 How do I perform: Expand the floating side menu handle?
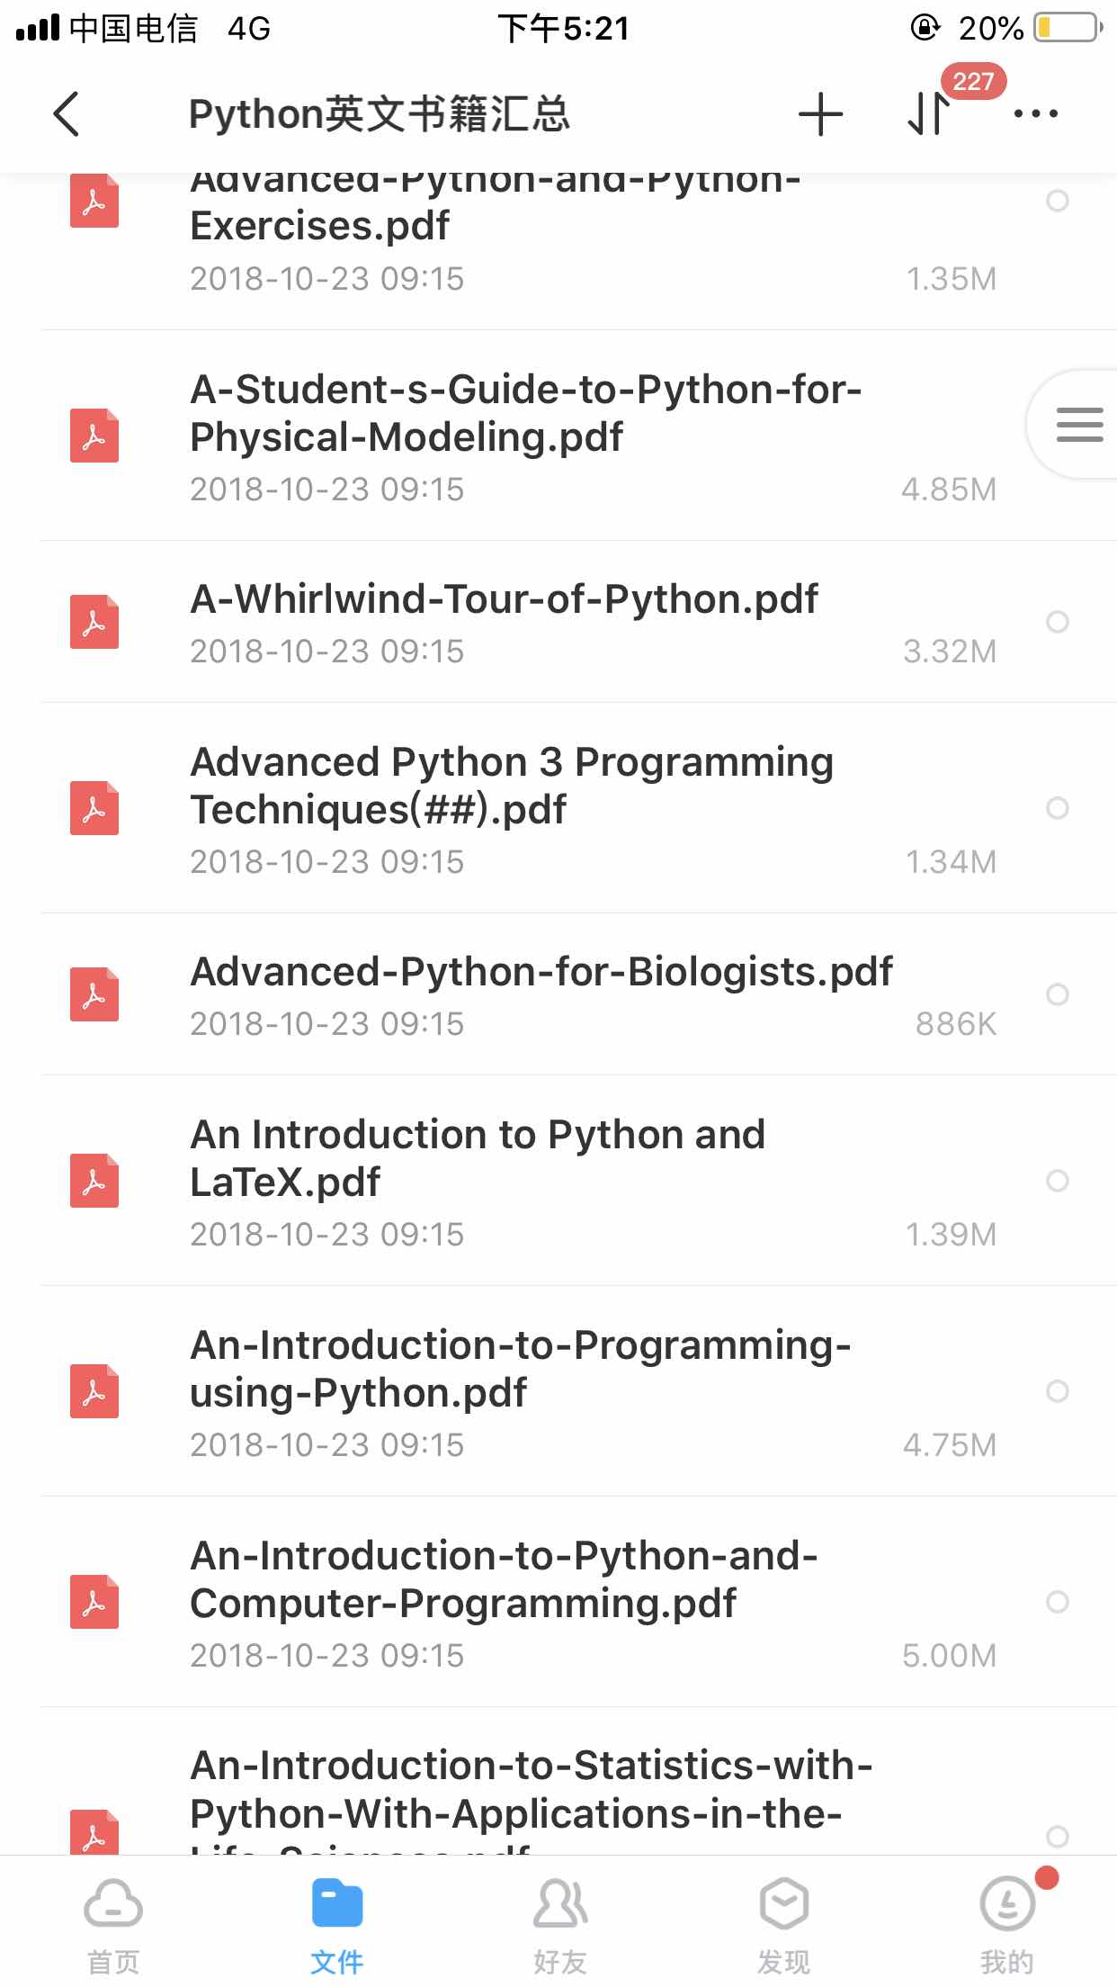click(1077, 425)
